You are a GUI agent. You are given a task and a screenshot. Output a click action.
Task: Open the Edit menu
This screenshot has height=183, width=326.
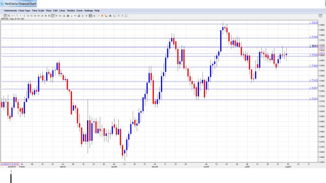(x=55, y=11)
